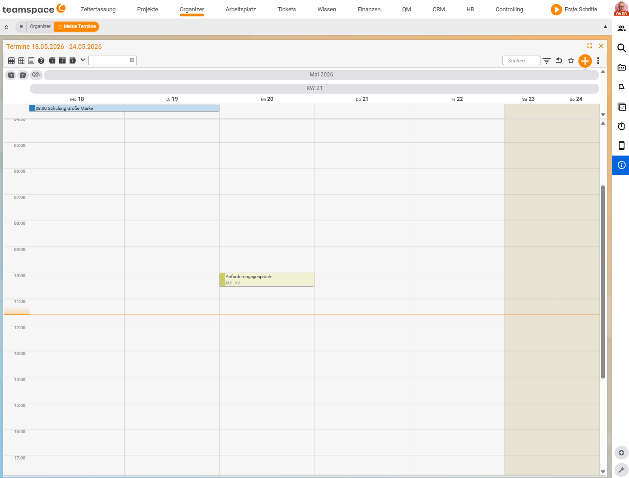
Task: Click next period button beside Q2
Action: click(23, 75)
